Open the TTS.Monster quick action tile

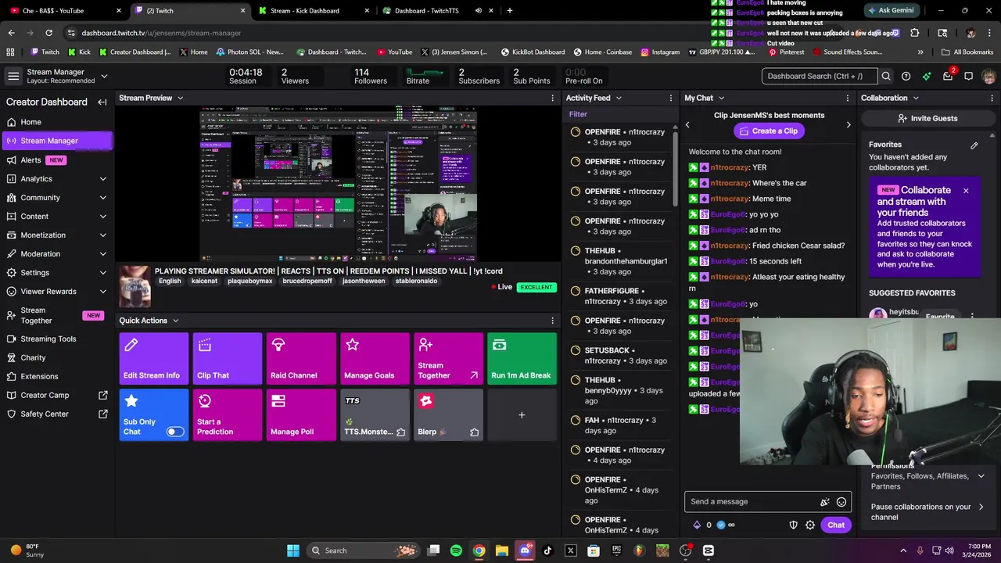(x=375, y=415)
